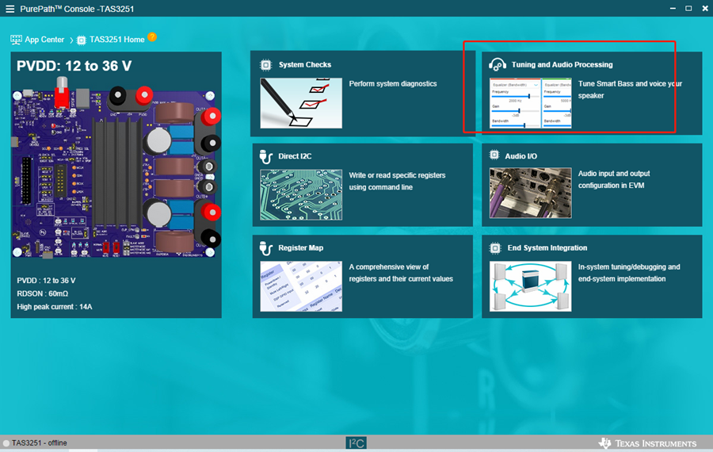Click the Texas Instruments logo
Screen dimensions: 713x452
[647, 443]
